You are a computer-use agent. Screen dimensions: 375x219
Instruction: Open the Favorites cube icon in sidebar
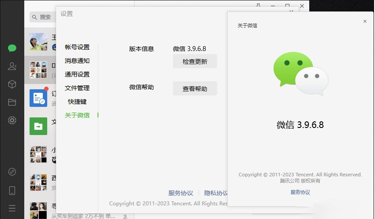[x=12, y=84]
